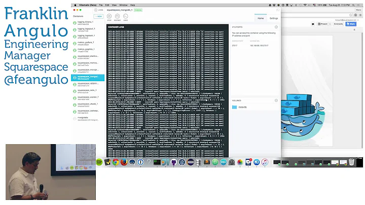Screen dimensions: 365x205
Task: Open the /data/db volume folder
Action: (x=234, y=107)
